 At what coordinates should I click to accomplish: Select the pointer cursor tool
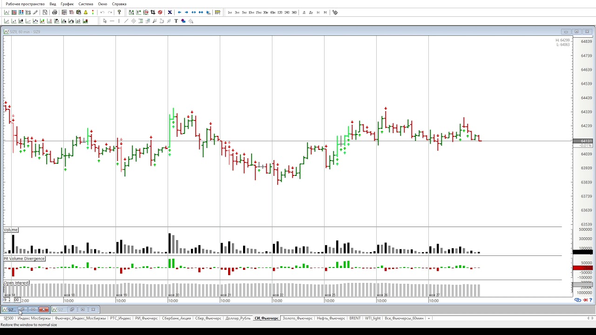[105, 21]
